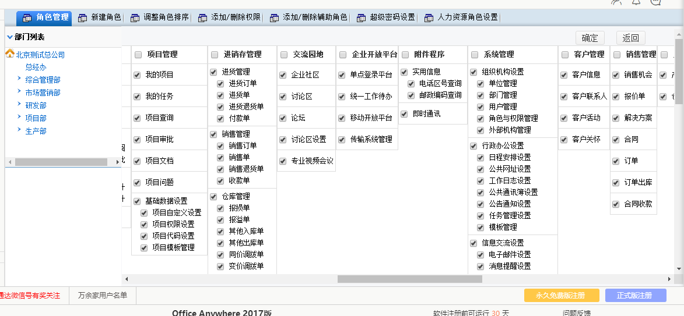Click the 新建角色 window icon
This screenshot has height=316, width=684.
pos(82,18)
